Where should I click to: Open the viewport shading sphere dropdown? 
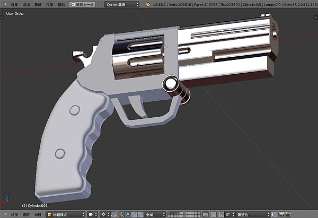(92, 214)
